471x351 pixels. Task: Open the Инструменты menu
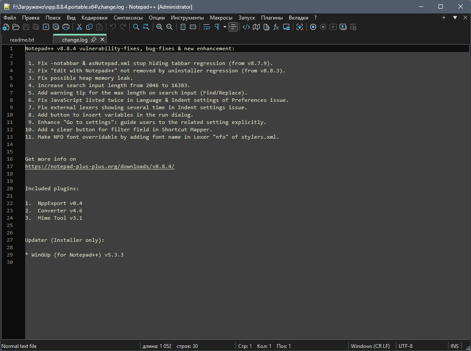[x=187, y=18]
